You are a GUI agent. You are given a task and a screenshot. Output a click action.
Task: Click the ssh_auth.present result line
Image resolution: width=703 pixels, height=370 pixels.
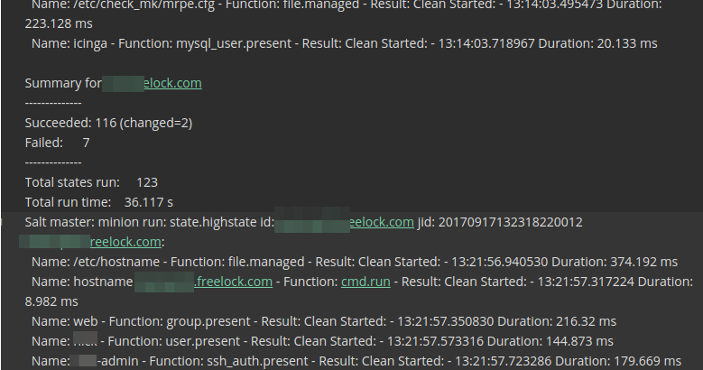tap(356, 362)
